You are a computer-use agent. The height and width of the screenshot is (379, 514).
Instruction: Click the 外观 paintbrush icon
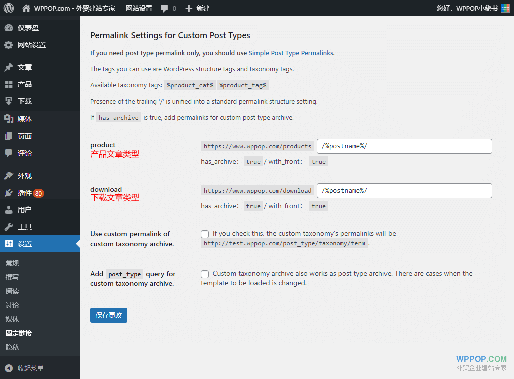pos(9,176)
